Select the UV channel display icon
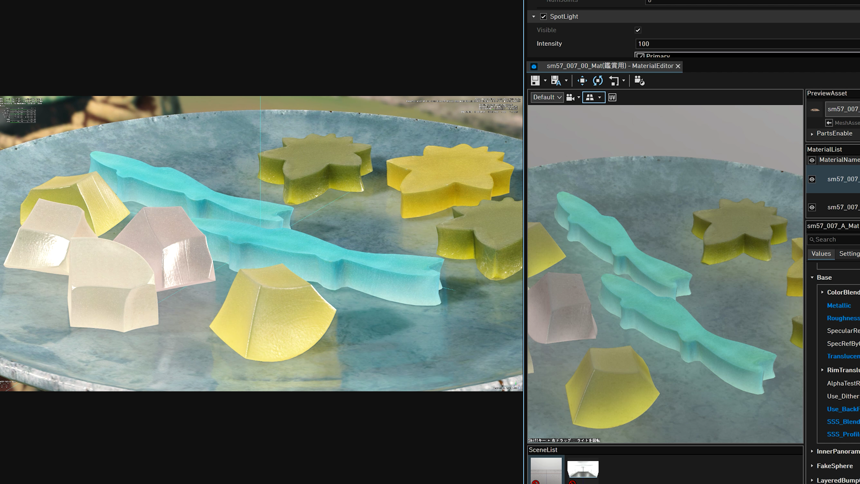Viewport: 860px width, 484px height. click(x=612, y=98)
